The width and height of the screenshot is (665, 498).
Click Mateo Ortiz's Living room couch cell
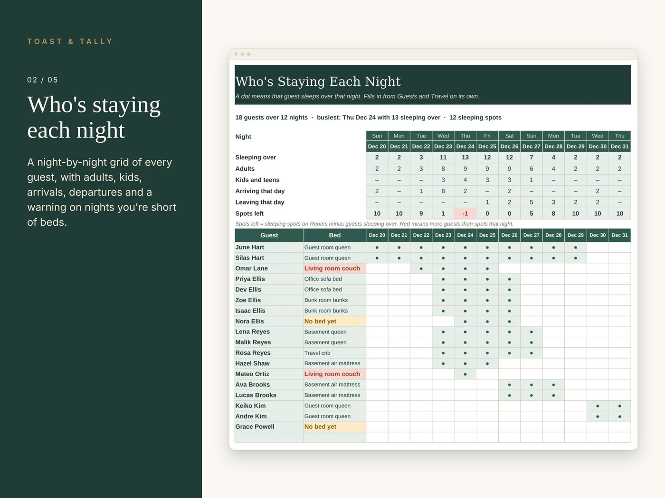[x=335, y=374]
